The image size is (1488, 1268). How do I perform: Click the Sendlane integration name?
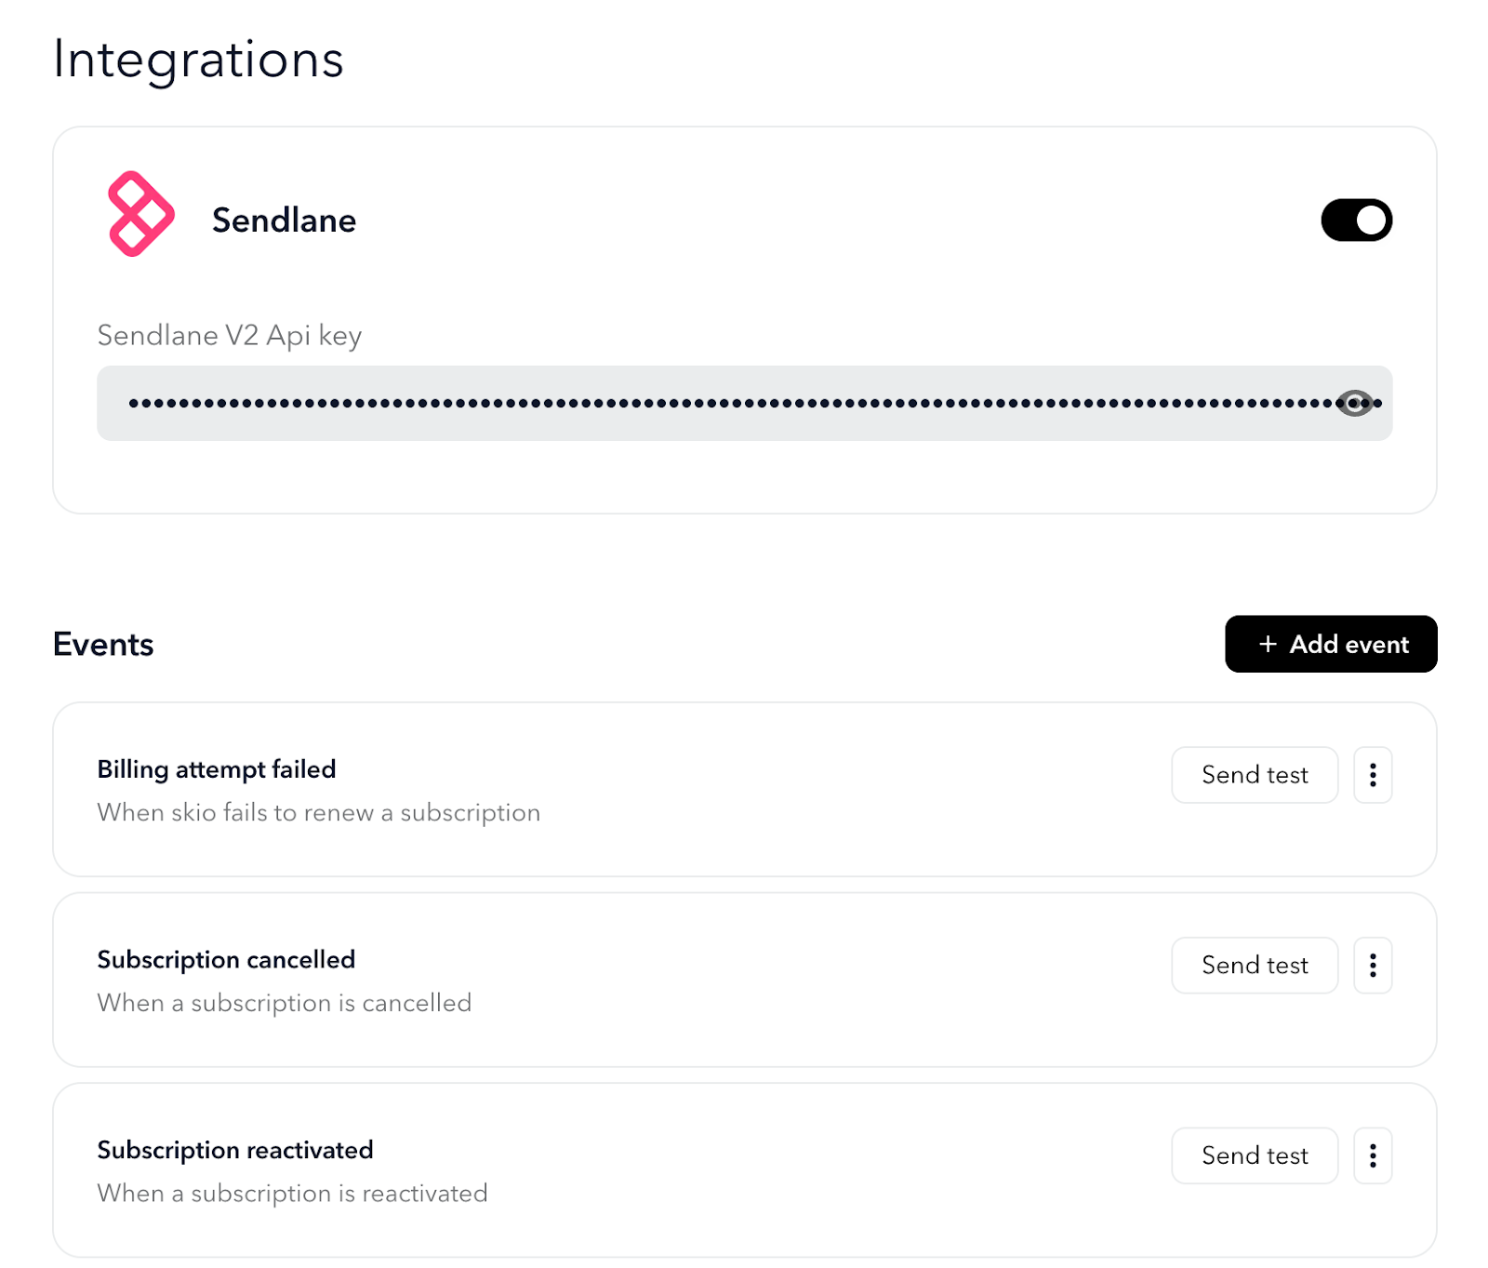[284, 220]
